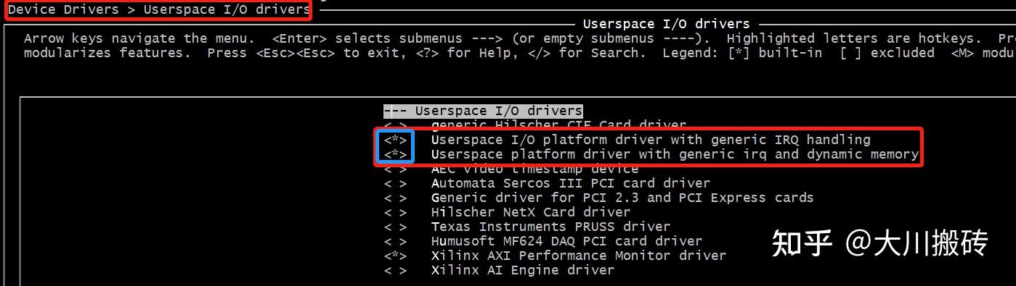
Task: Select Texas Instruments PRUSS driver entry text
Action: tap(550, 227)
